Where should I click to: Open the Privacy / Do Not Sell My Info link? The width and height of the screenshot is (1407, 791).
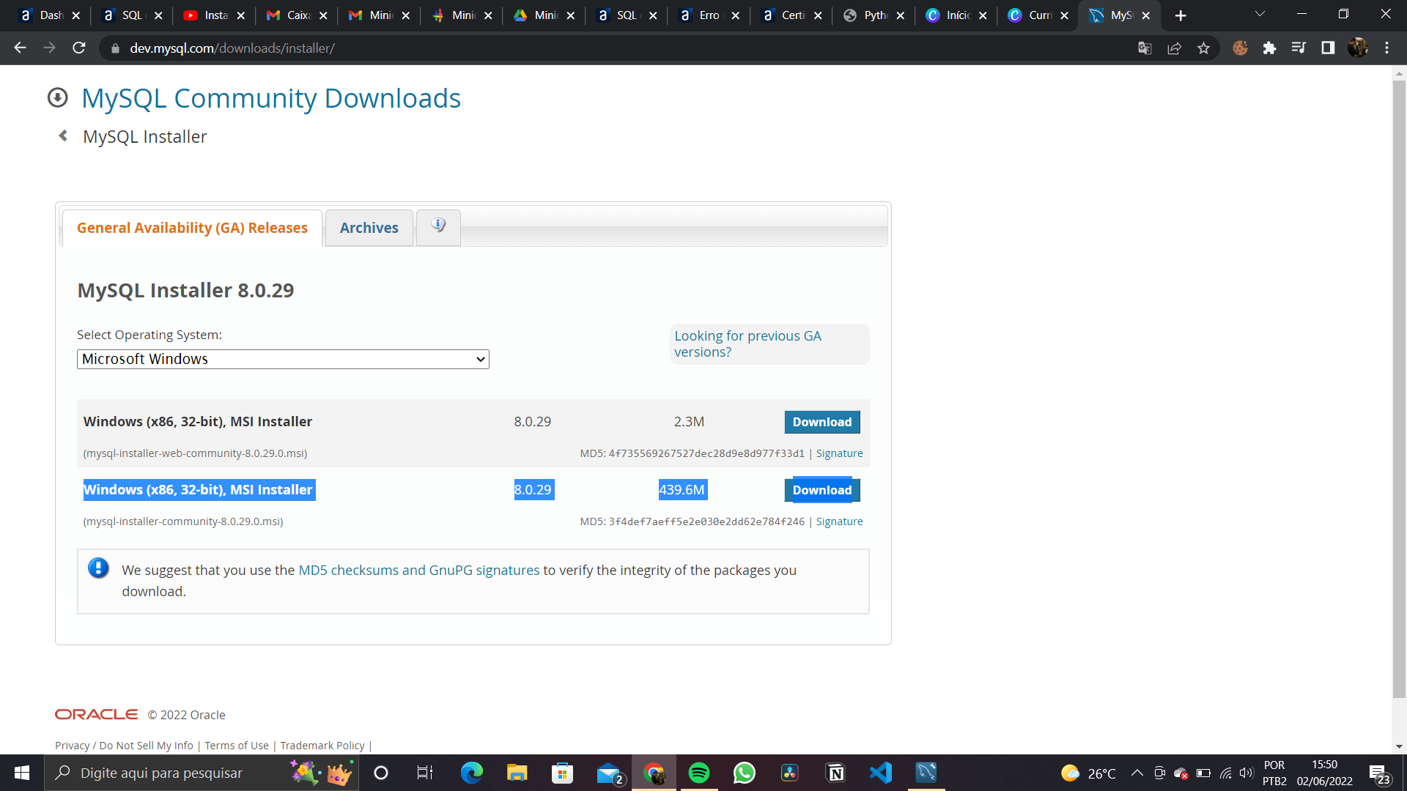click(x=124, y=746)
